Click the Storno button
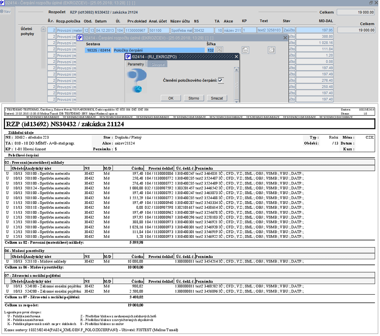The image size is (380, 336). [x=194, y=98]
